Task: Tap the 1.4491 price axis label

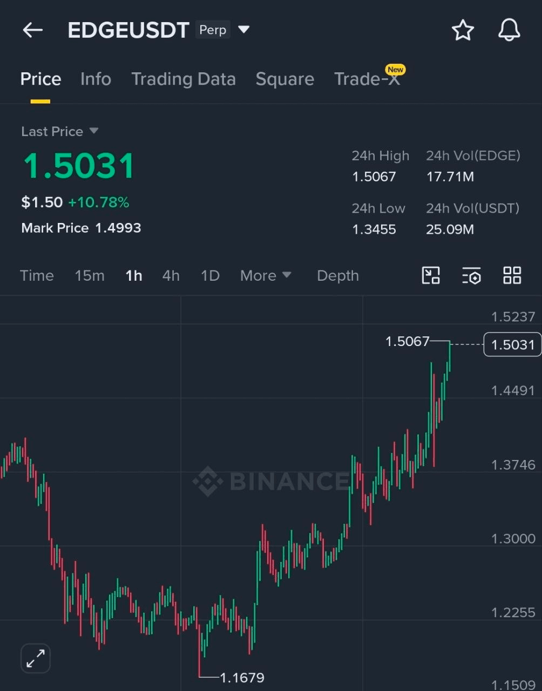Action: (x=513, y=390)
